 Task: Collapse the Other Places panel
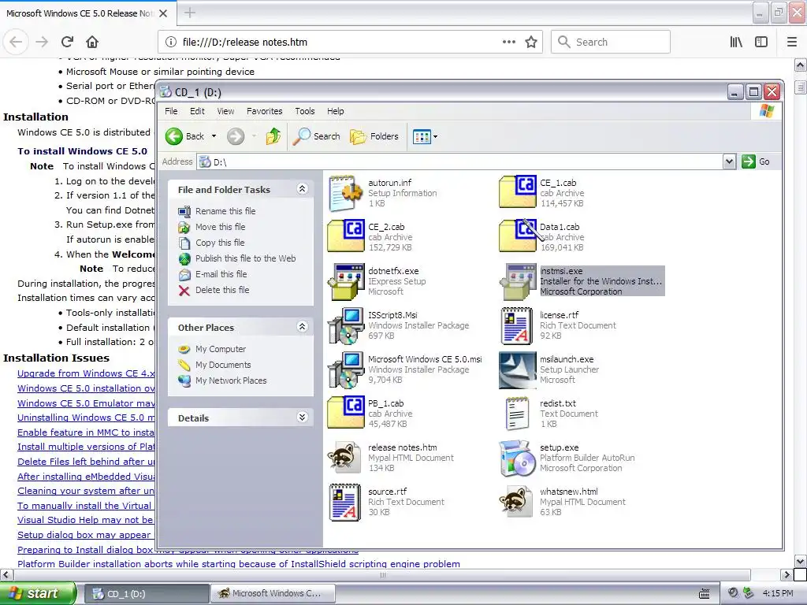click(x=303, y=327)
